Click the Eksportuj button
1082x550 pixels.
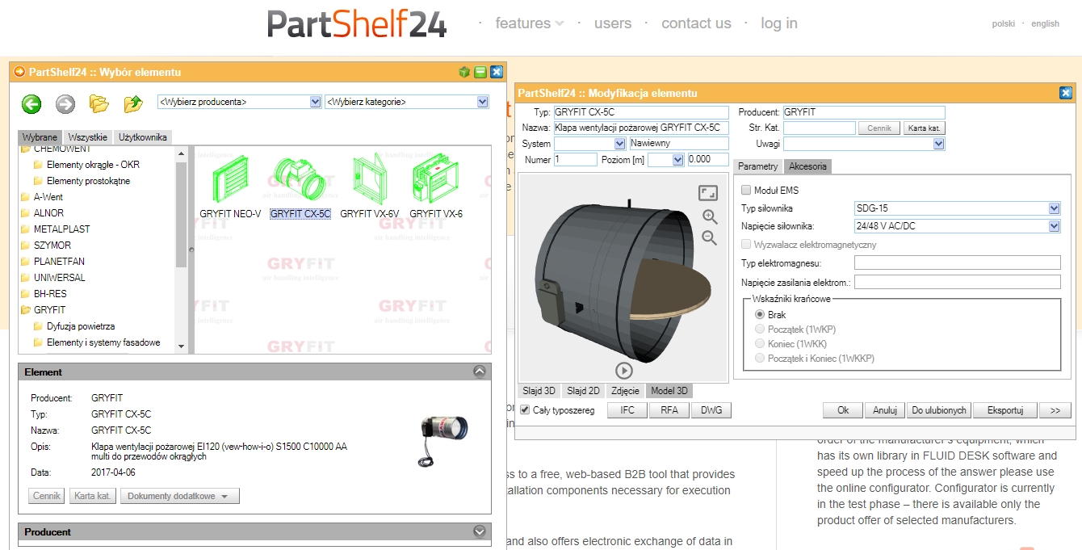[x=1004, y=410]
